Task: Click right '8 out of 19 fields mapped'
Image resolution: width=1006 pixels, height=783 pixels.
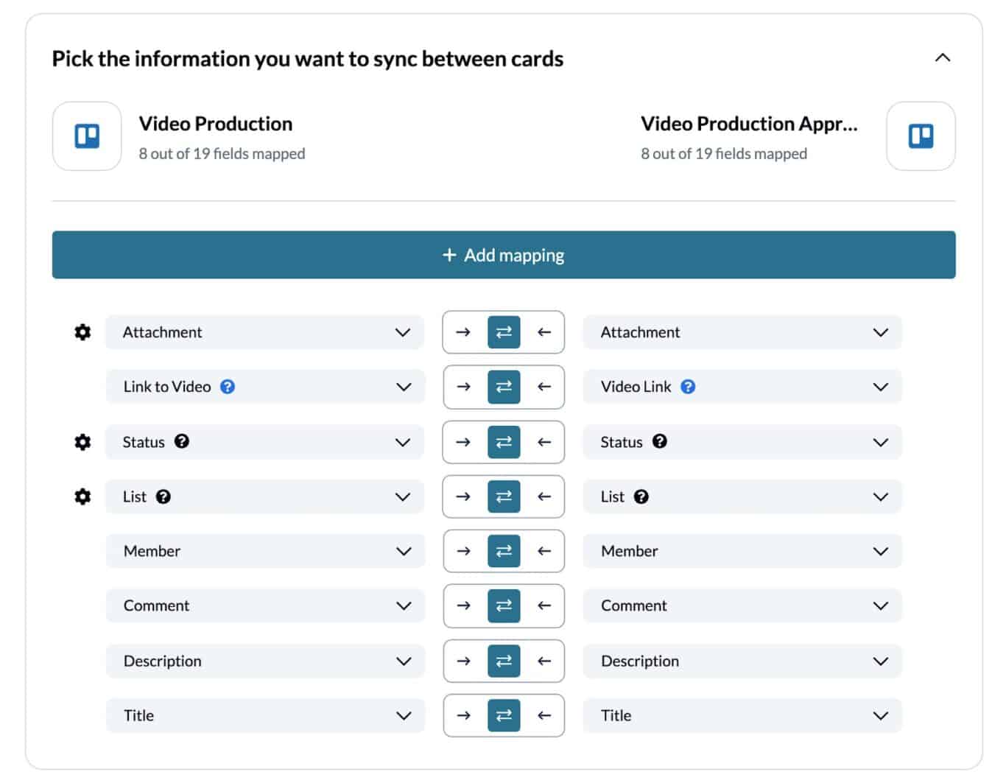Action: click(724, 154)
